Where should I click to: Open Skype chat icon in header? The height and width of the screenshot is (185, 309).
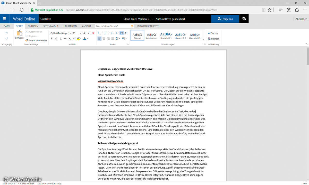click(244, 19)
